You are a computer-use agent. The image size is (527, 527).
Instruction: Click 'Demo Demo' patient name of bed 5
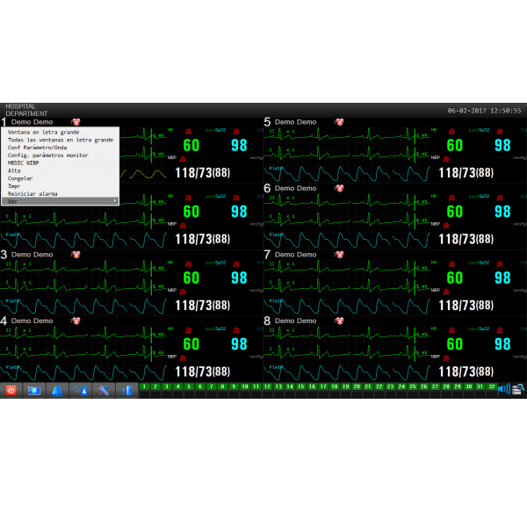295,122
